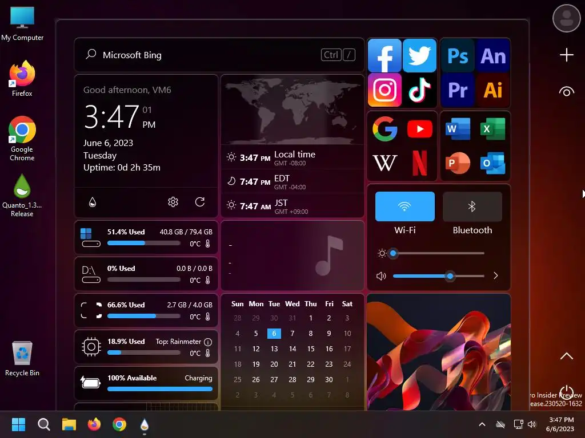585x438 pixels.
Task: Launch Illustrator from the Ai tile
Action: (x=492, y=90)
